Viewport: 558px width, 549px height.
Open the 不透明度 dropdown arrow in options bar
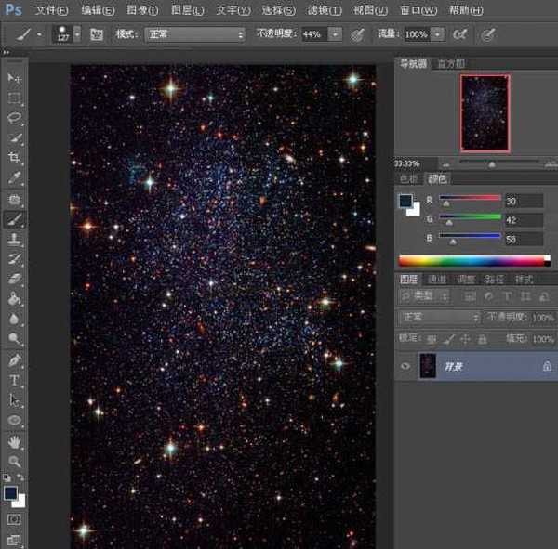335,34
